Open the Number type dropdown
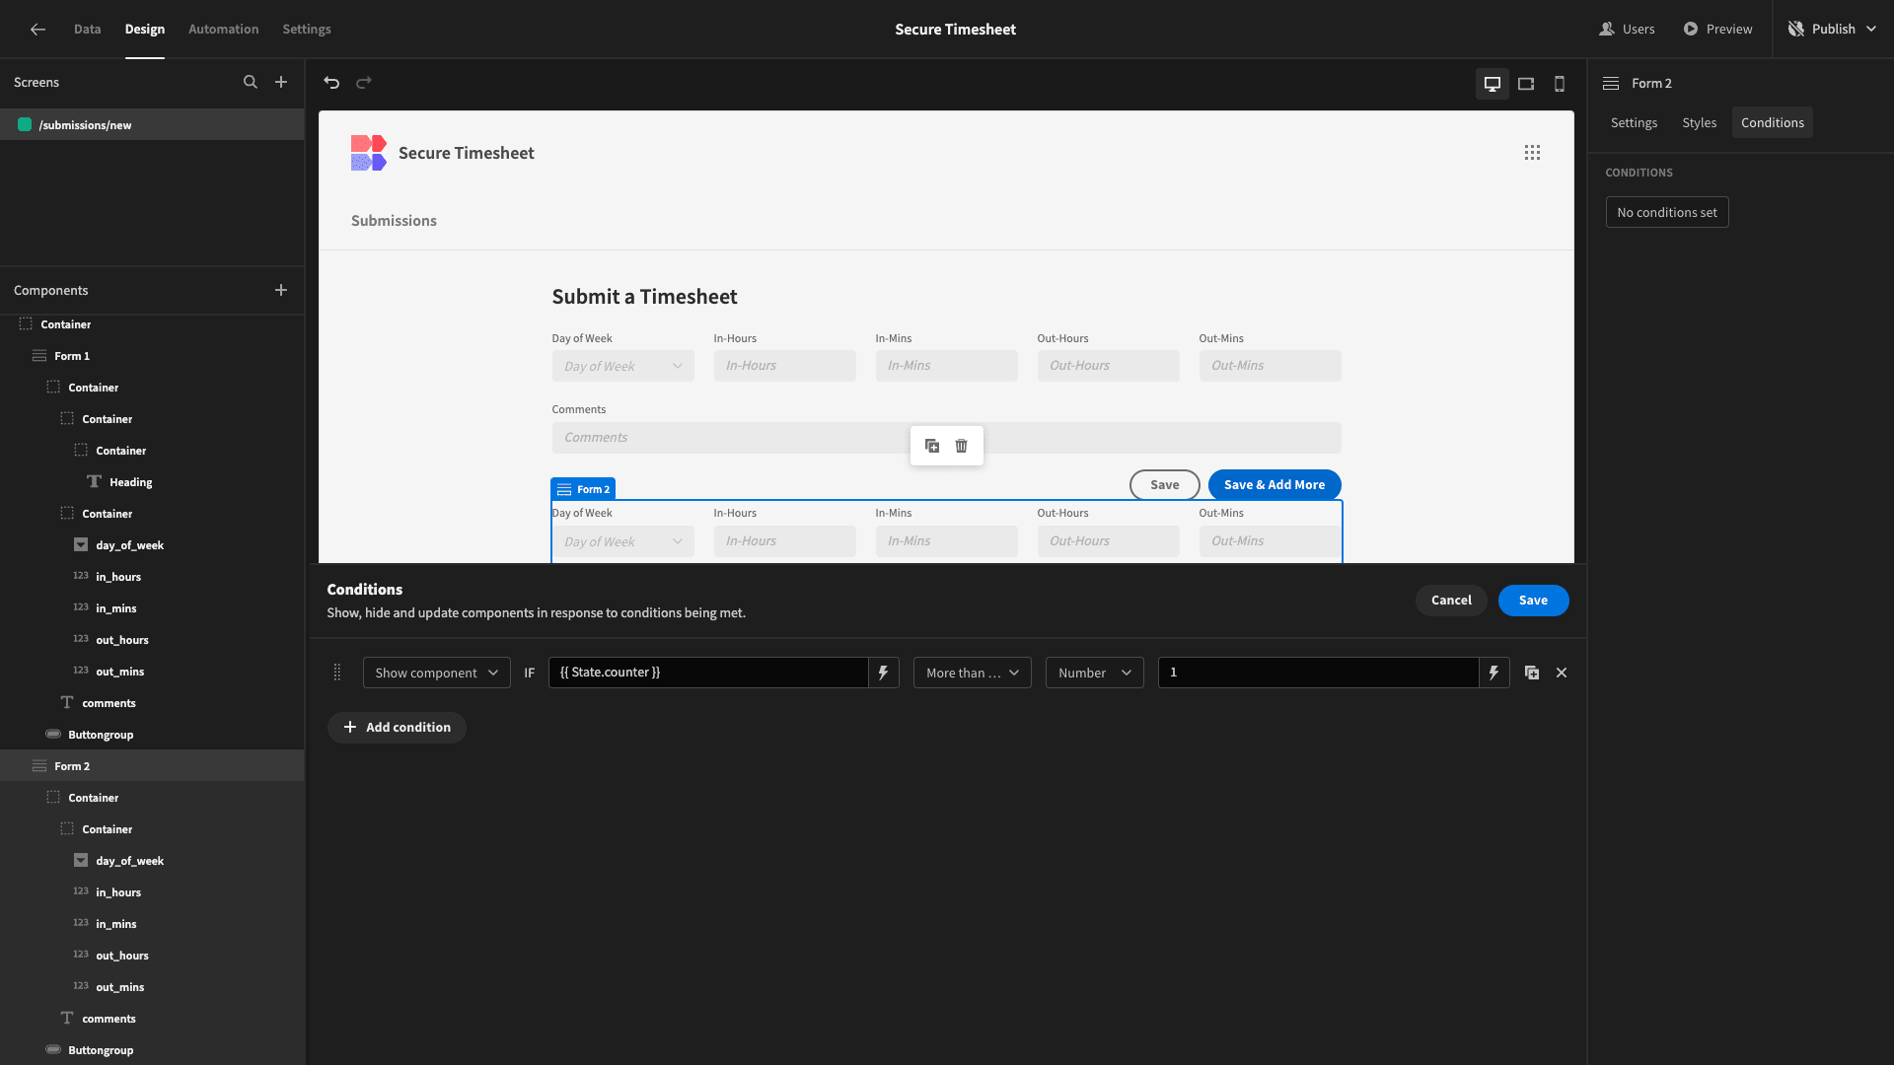 tap(1095, 673)
